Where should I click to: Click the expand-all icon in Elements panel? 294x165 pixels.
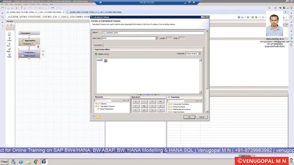(x=124, y=101)
